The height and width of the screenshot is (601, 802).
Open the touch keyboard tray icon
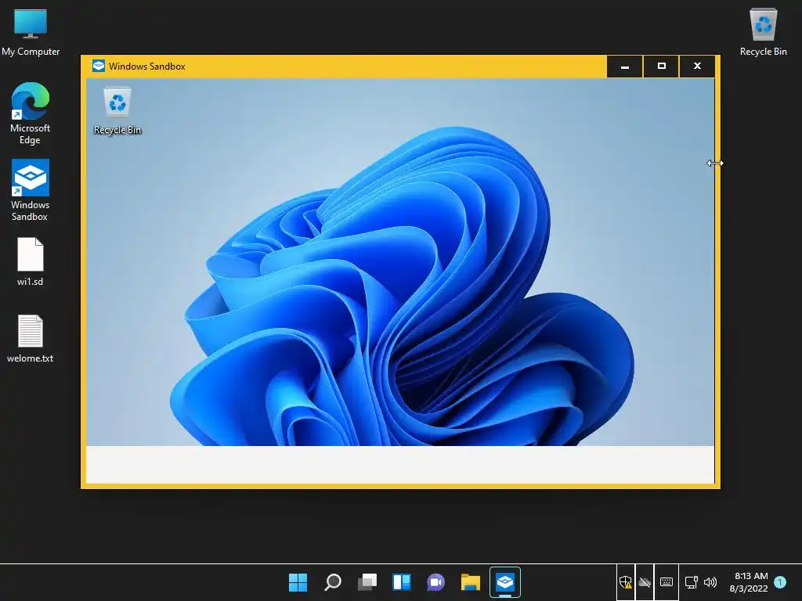click(666, 582)
